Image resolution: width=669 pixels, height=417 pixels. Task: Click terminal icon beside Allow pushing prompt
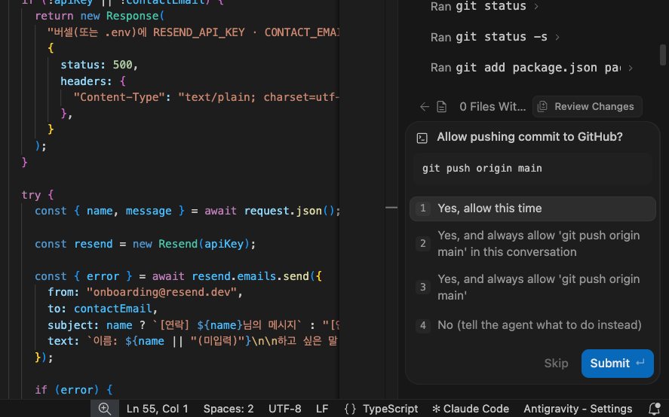coord(422,138)
